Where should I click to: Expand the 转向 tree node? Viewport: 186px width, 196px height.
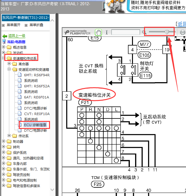coord(3,146)
